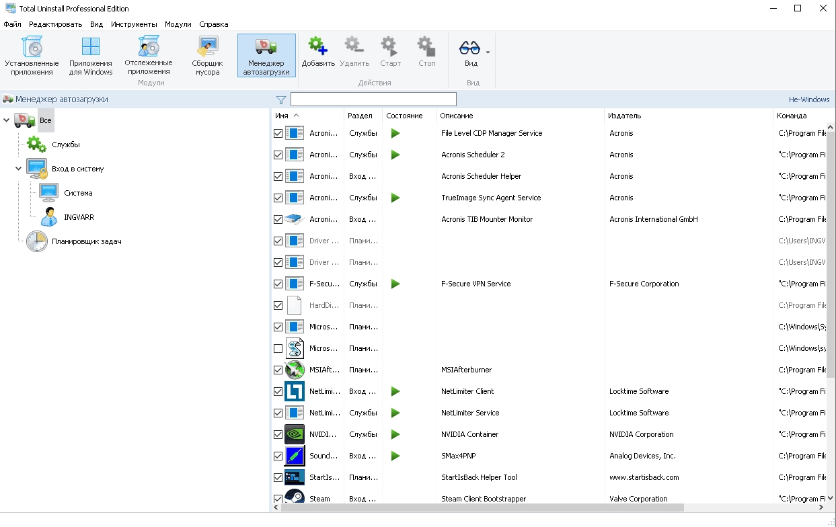Click the Добавить toolbar icon
Viewport: 836px width, 527px height.
318,47
